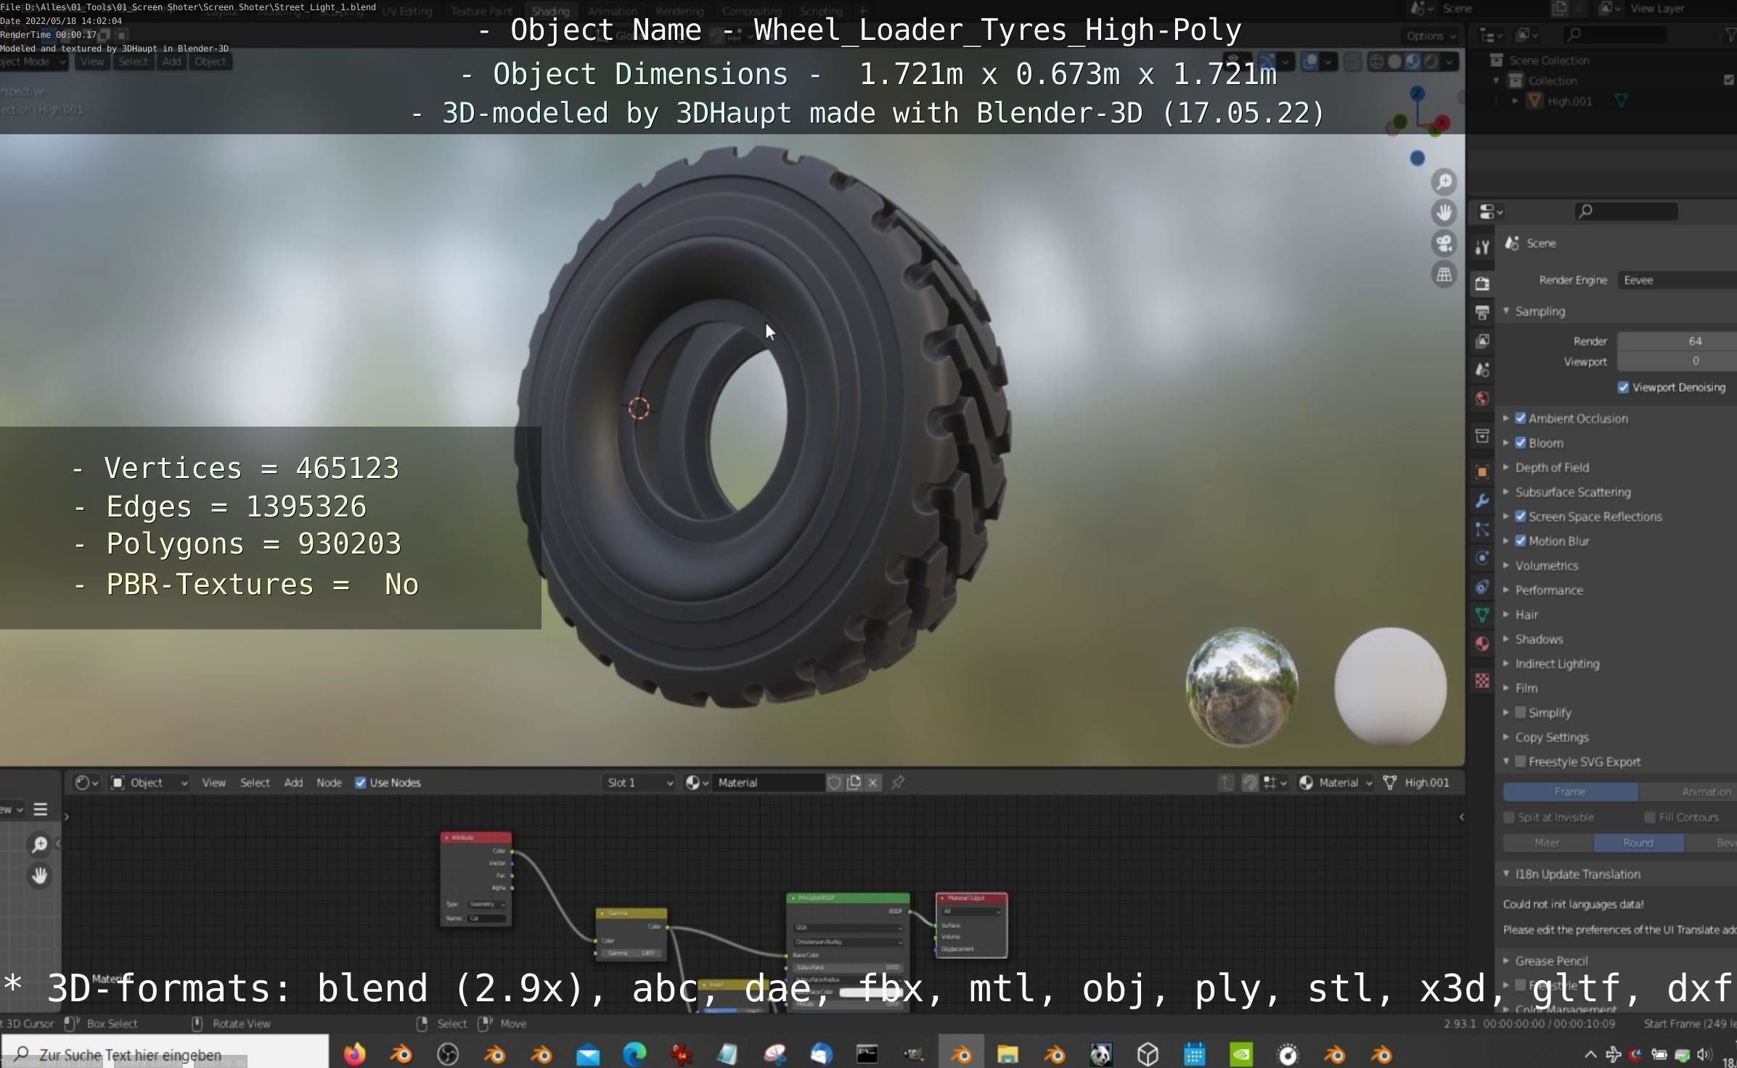This screenshot has width=1737, height=1068.
Task: Open the Object properties orange square icon
Action: pos(1482,472)
